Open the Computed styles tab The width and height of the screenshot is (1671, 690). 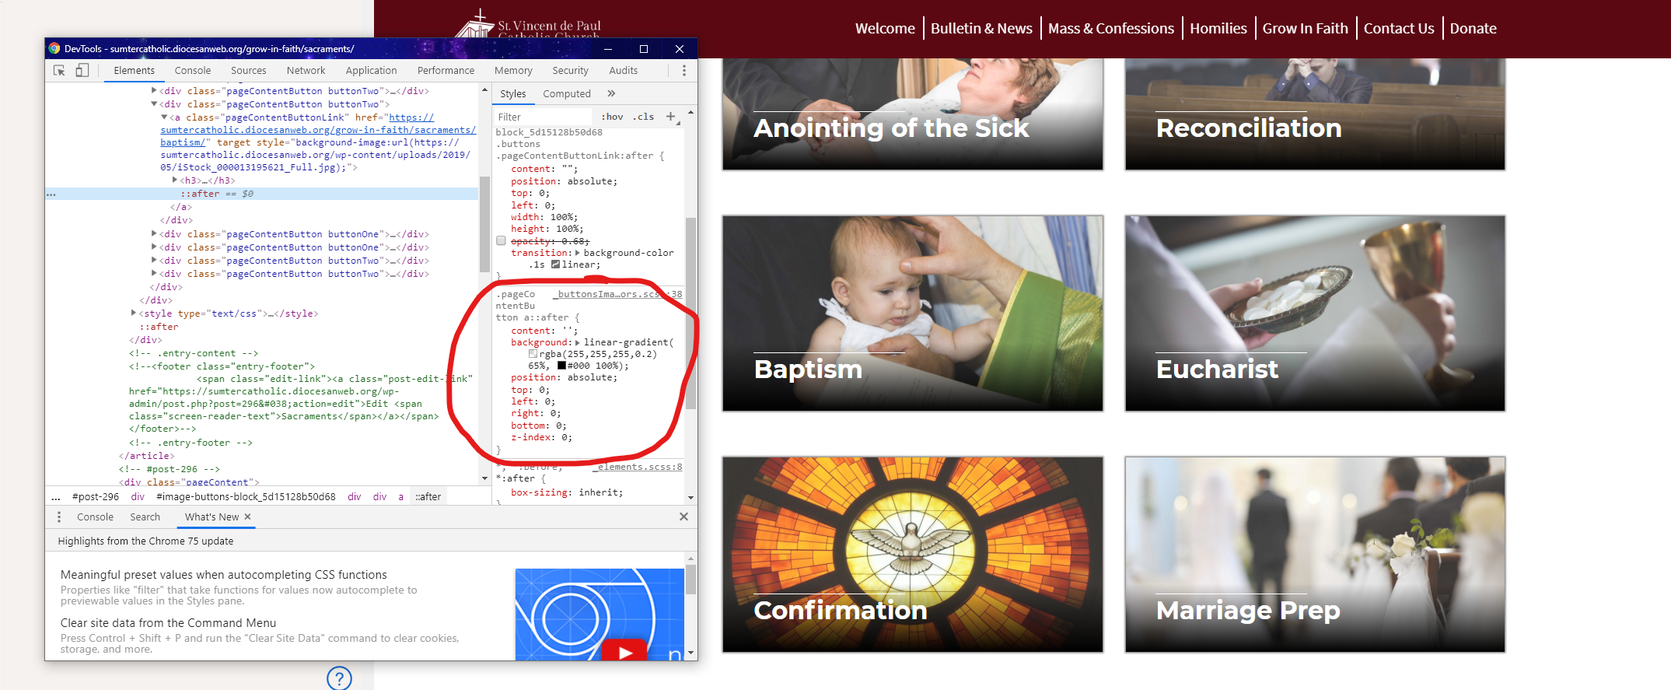[x=566, y=94]
